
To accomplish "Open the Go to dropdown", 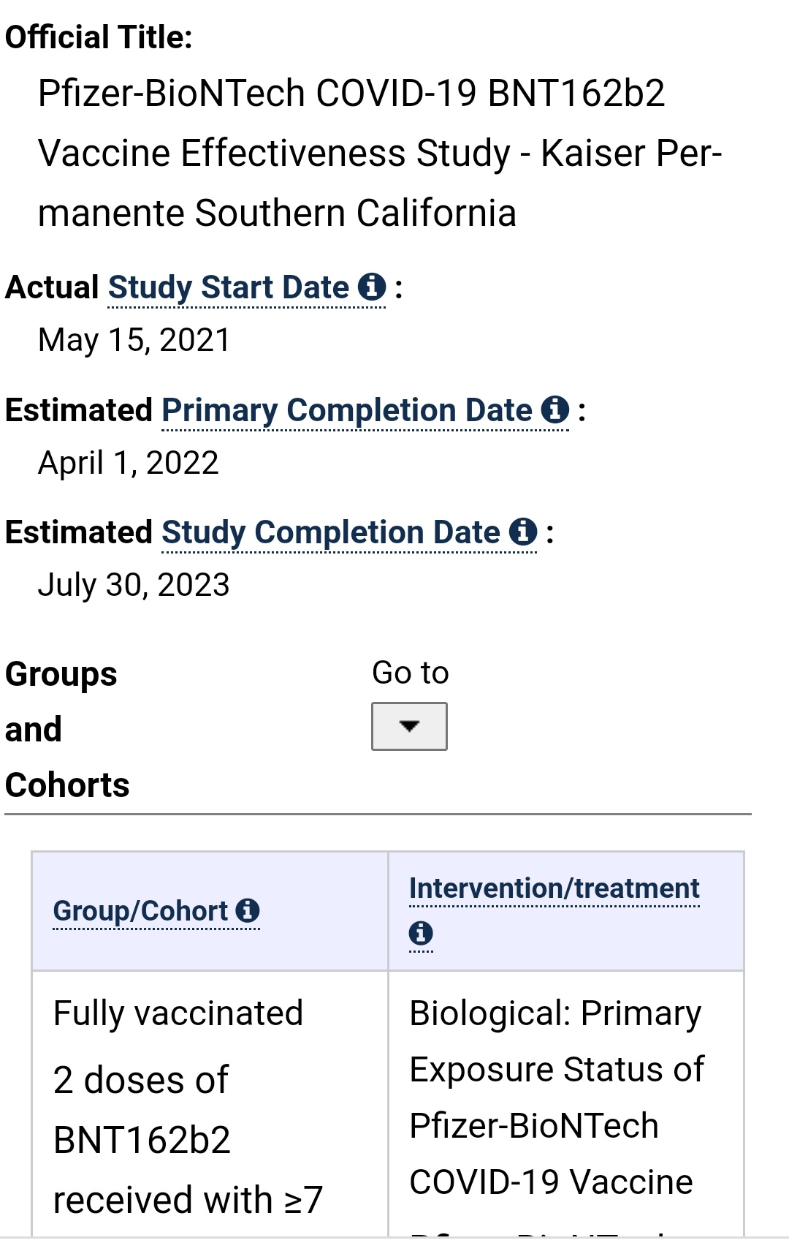I will tap(409, 726).
